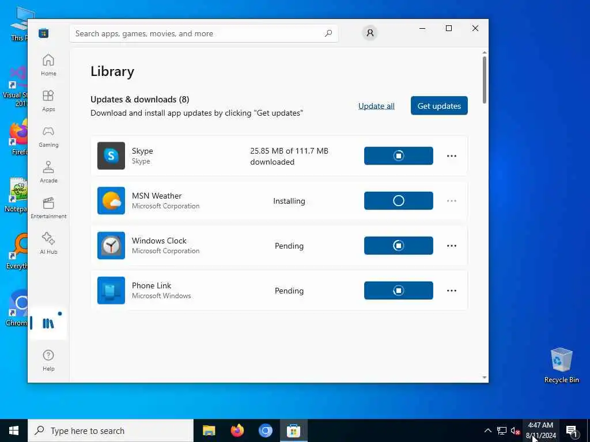The width and height of the screenshot is (590, 442).
Task: Click scrollbar down arrow in Store
Action: point(484,378)
